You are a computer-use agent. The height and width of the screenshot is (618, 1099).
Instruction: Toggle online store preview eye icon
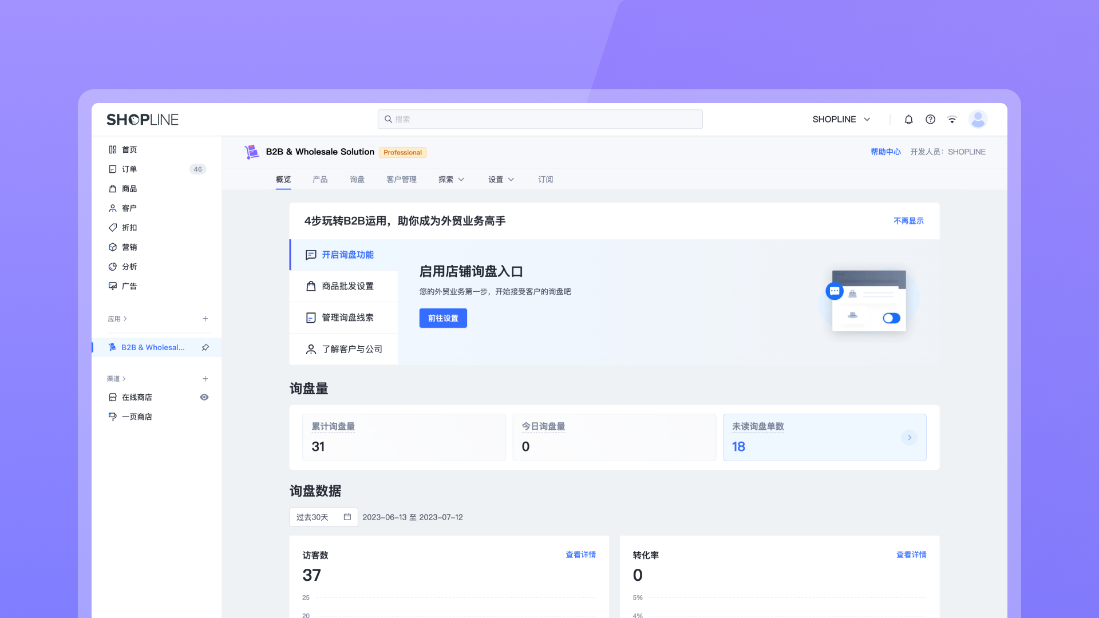click(204, 397)
